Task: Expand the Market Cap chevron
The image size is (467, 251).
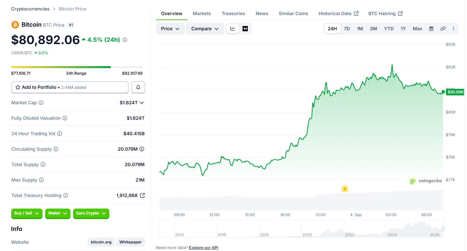Action: click(142, 103)
